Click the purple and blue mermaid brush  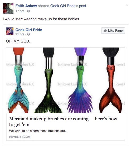80,80
